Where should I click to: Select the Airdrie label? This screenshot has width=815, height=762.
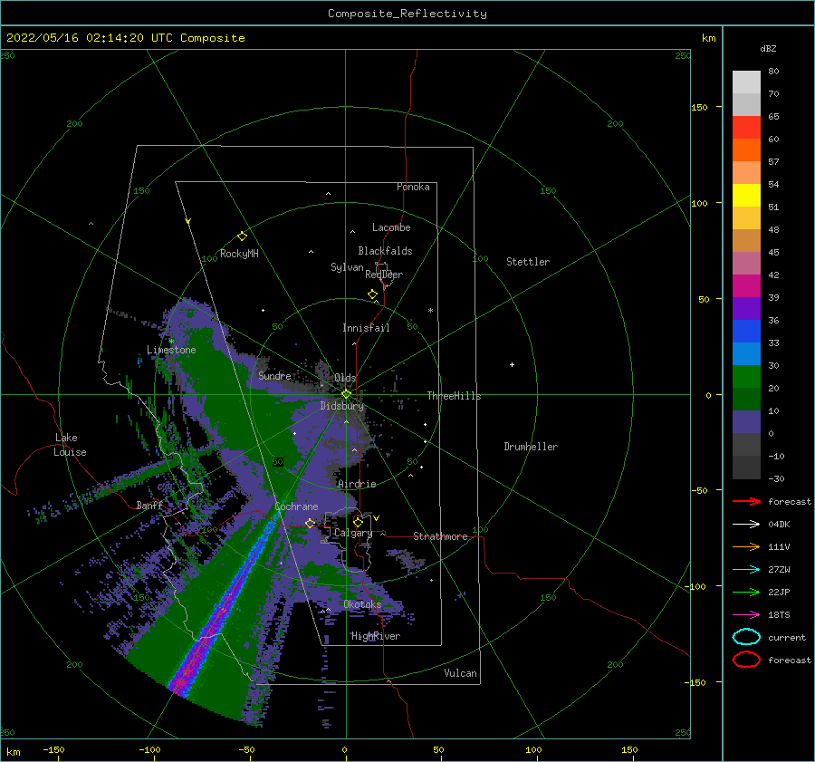pyautogui.click(x=357, y=484)
